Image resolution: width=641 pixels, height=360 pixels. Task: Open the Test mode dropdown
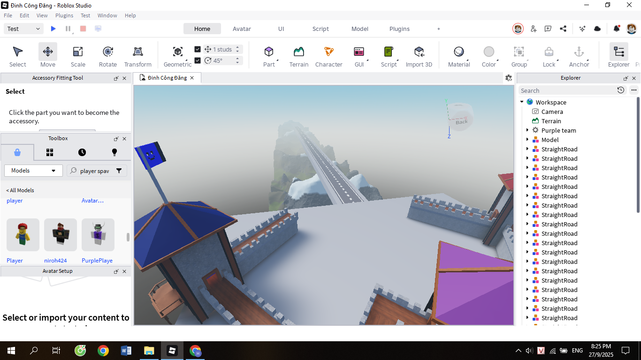24,29
